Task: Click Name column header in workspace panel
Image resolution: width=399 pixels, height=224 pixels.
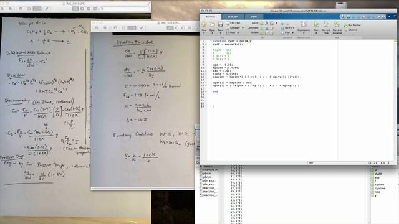Action: click(375, 167)
